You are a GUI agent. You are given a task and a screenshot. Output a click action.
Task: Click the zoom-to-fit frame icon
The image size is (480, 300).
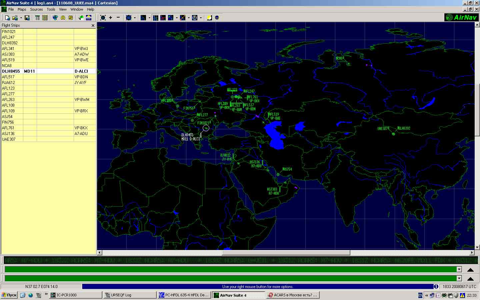[x=103, y=18]
